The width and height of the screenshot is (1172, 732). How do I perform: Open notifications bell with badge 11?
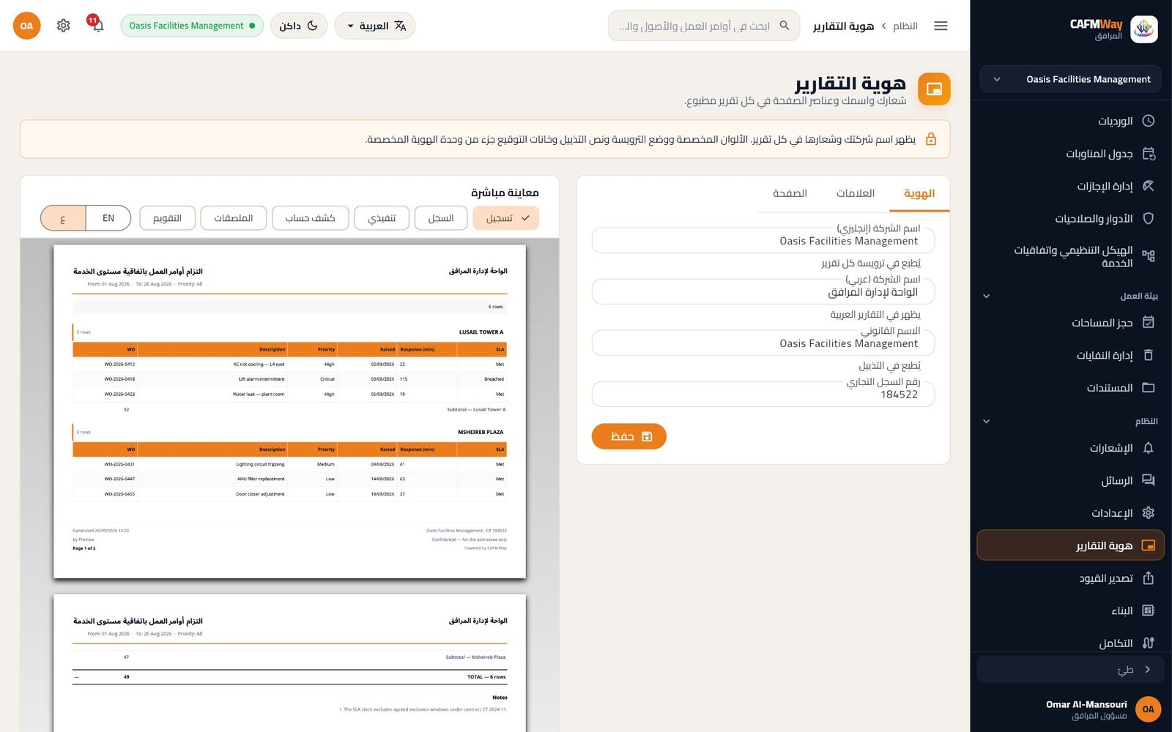point(96,25)
